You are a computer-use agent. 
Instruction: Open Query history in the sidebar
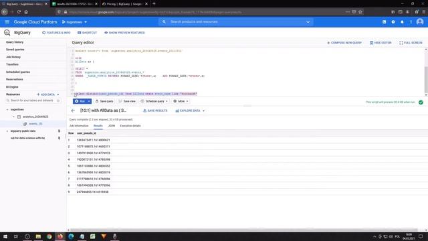pos(15,42)
